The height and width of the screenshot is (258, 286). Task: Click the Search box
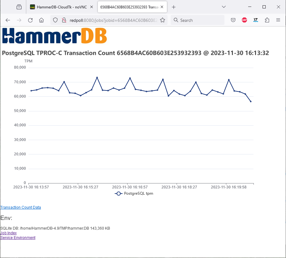tap(198, 20)
